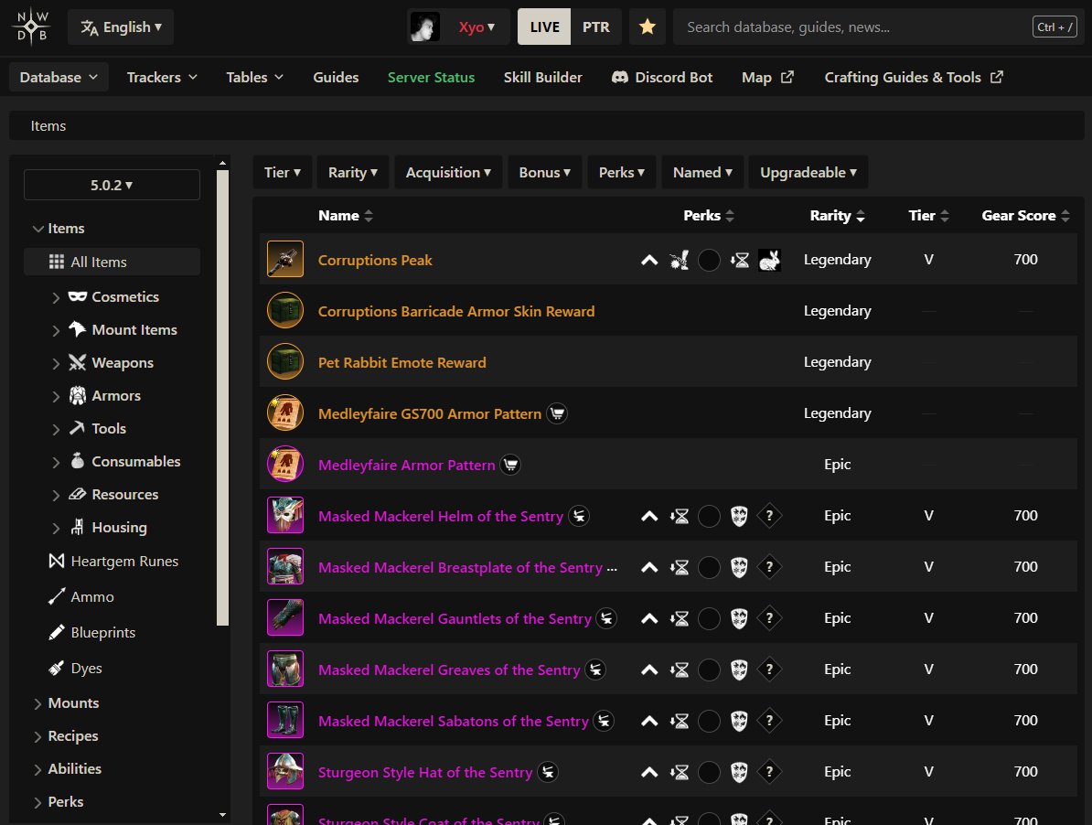Open the Named filter dropdown
1092x825 pixels.
[x=702, y=172]
